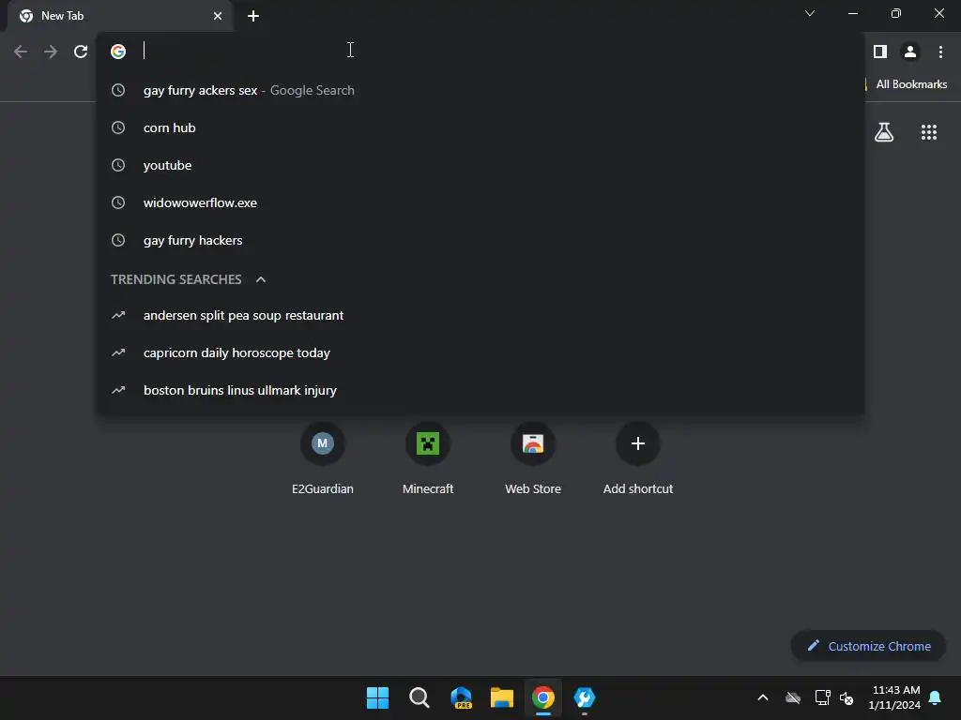Click the OneDrive cloud tray icon
Screen dimensions: 961x720
pos(793,697)
